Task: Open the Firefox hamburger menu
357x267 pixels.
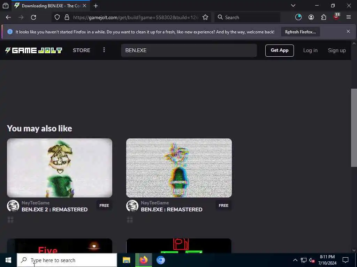Action: (x=348, y=17)
